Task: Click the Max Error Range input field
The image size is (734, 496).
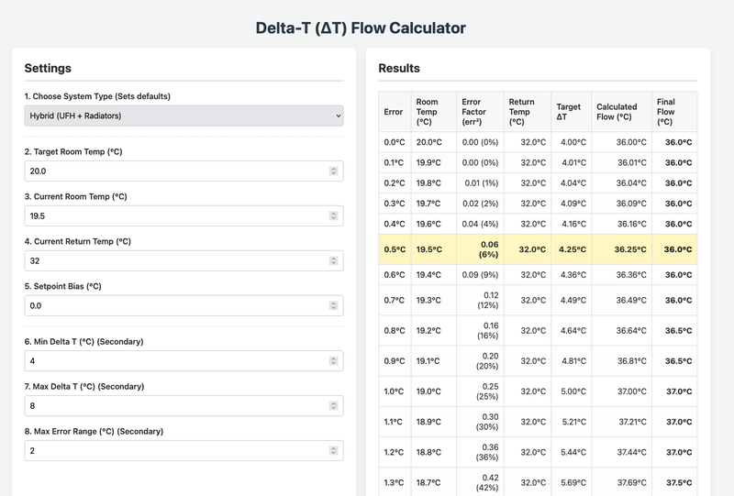Action: tap(174, 450)
